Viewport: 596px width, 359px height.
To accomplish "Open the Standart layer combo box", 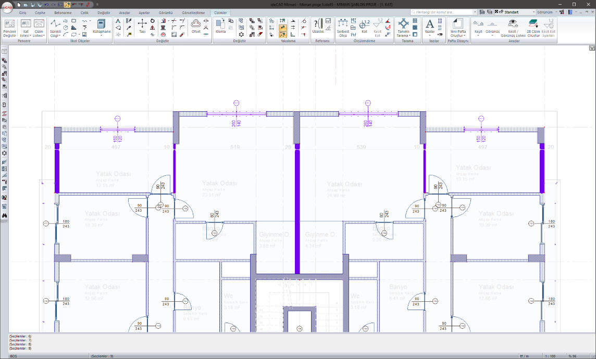I will [x=515, y=12].
